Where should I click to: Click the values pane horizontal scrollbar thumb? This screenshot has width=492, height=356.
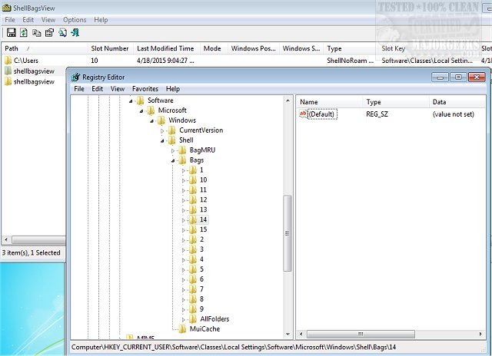tap(361, 334)
